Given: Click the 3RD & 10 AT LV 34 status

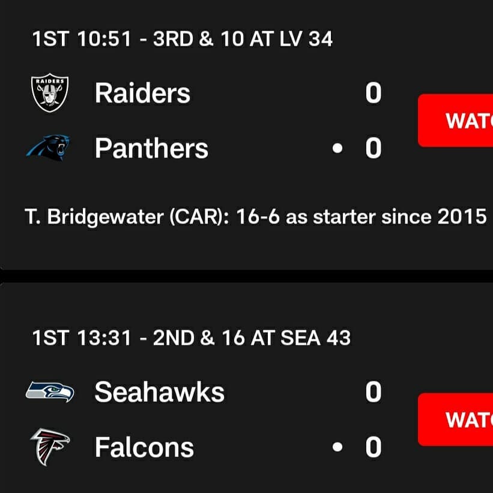Looking at the screenshot, I should (243, 39).
